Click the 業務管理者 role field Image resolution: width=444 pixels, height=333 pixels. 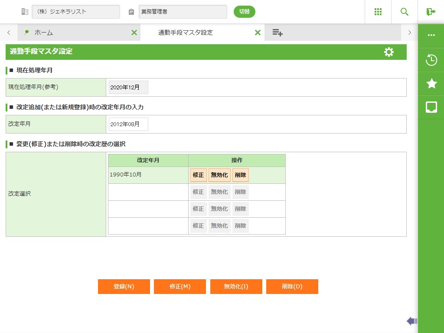click(x=183, y=12)
